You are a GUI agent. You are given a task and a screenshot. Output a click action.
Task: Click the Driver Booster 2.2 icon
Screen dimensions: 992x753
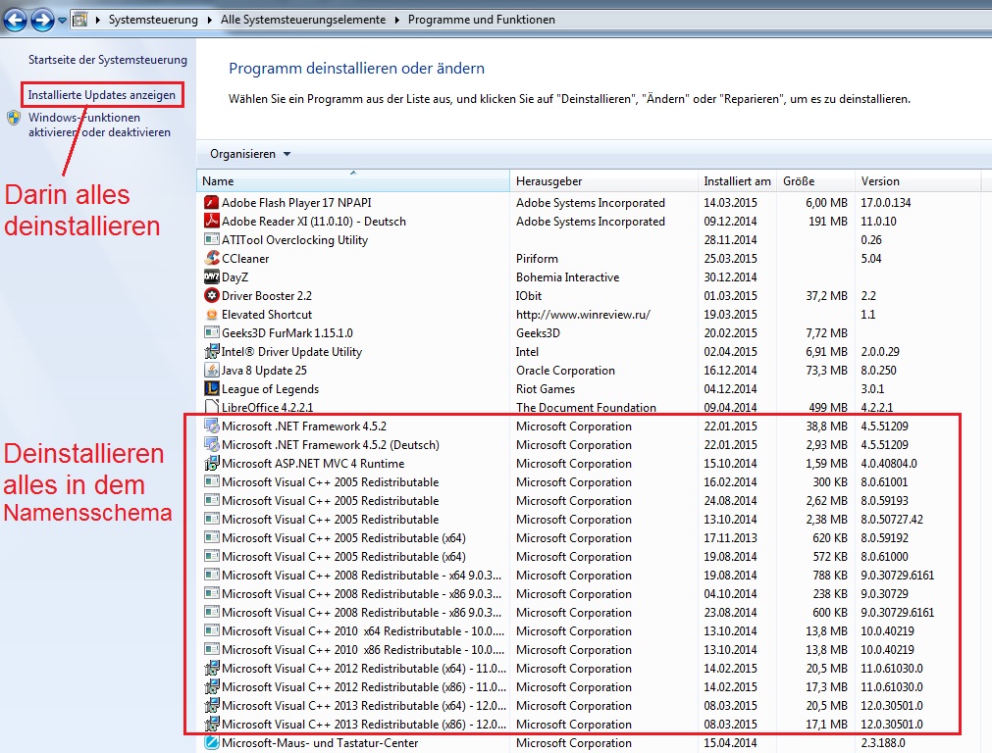pos(211,296)
